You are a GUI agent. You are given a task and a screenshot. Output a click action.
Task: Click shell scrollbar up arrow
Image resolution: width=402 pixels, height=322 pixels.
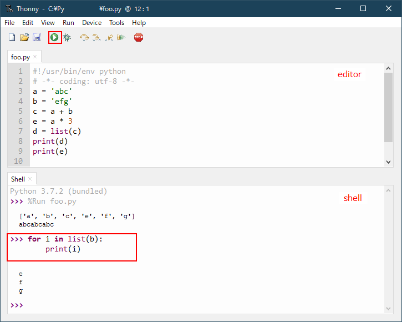[x=388, y=190]
